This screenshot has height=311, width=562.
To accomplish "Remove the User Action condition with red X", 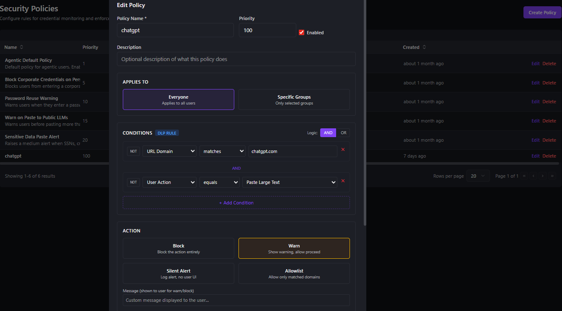I will [x=343, y=181].
